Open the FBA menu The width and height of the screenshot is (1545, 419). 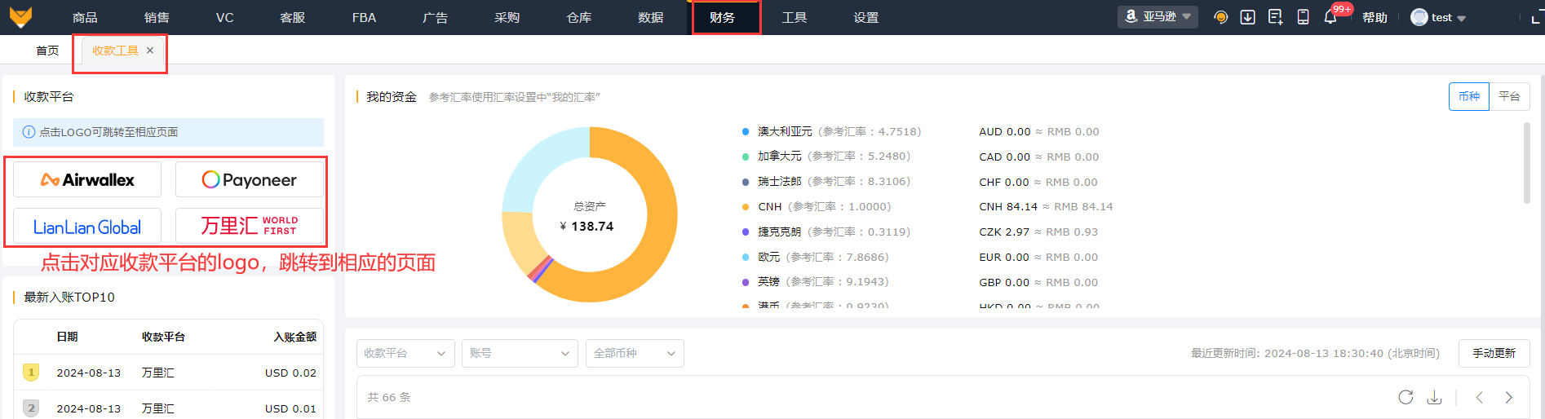pyautogui.click(x=364, y=17)
